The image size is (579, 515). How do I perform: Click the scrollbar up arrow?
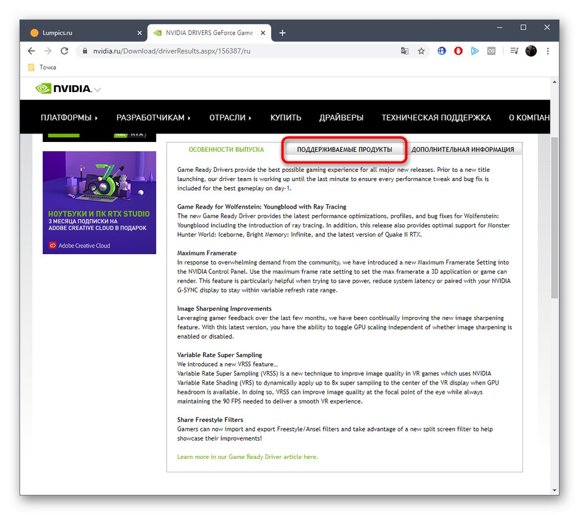point(554,82)
